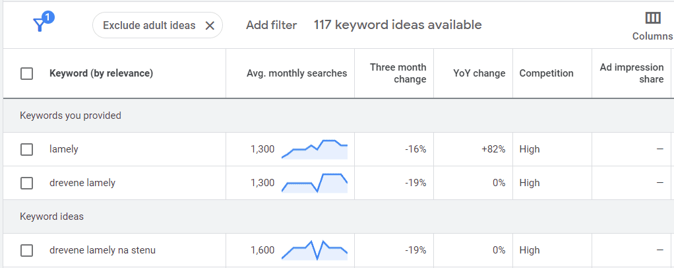View the drevene lamely trend sparkline chart
Image resolution: width=674 pixels, height=268 pixels.
coord(315,183)
